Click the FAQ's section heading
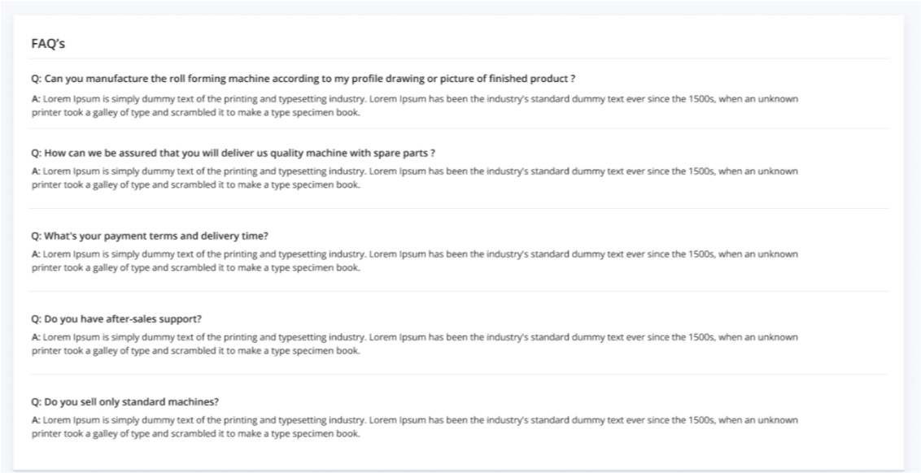Viewport: 921px width, 473px height. (48, 44)
